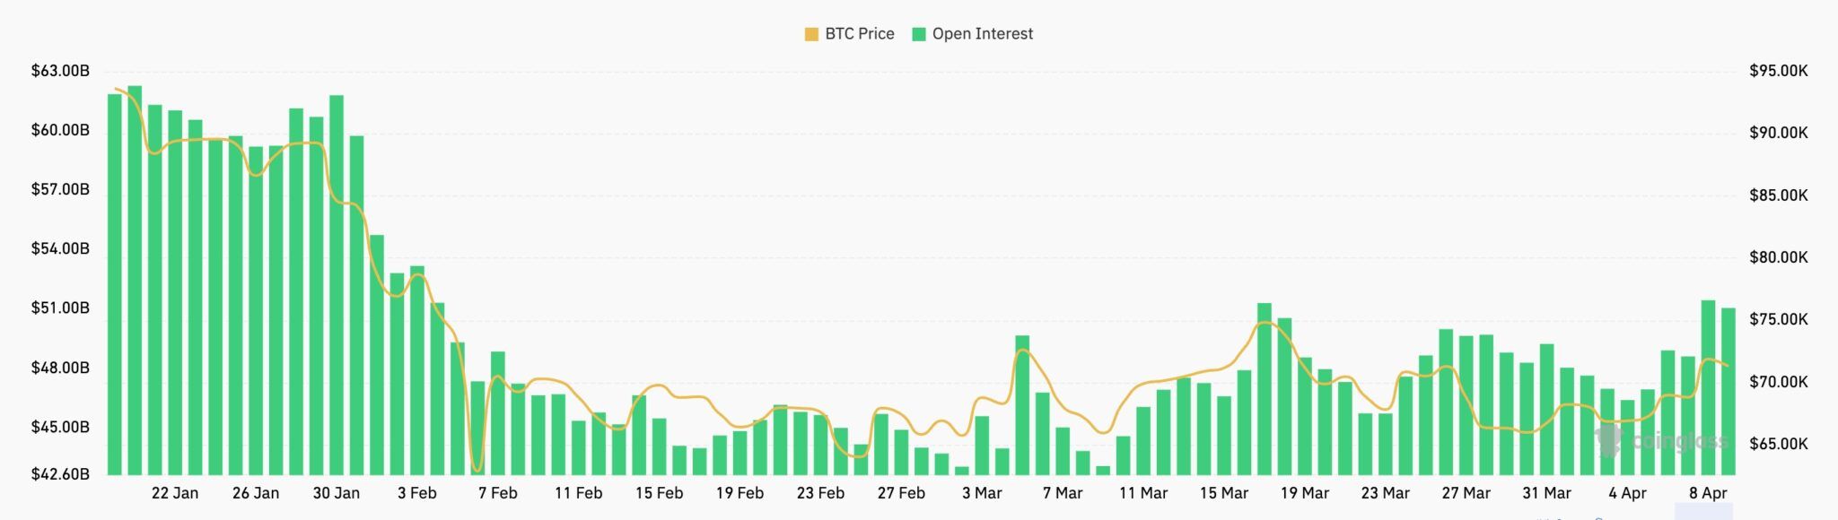
Task: Click the coinglass watermark logo icon
Action: click(1609, 441)
